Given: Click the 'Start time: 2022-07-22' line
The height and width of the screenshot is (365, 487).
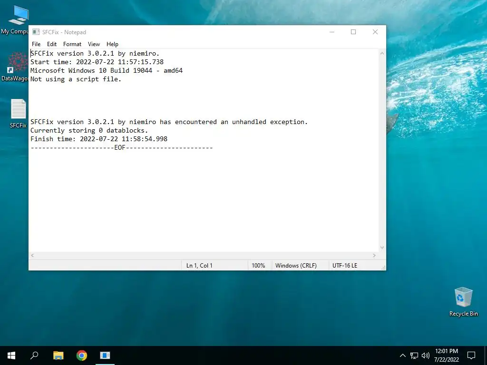Looking at the screenshot, I should tap(97, 62).
